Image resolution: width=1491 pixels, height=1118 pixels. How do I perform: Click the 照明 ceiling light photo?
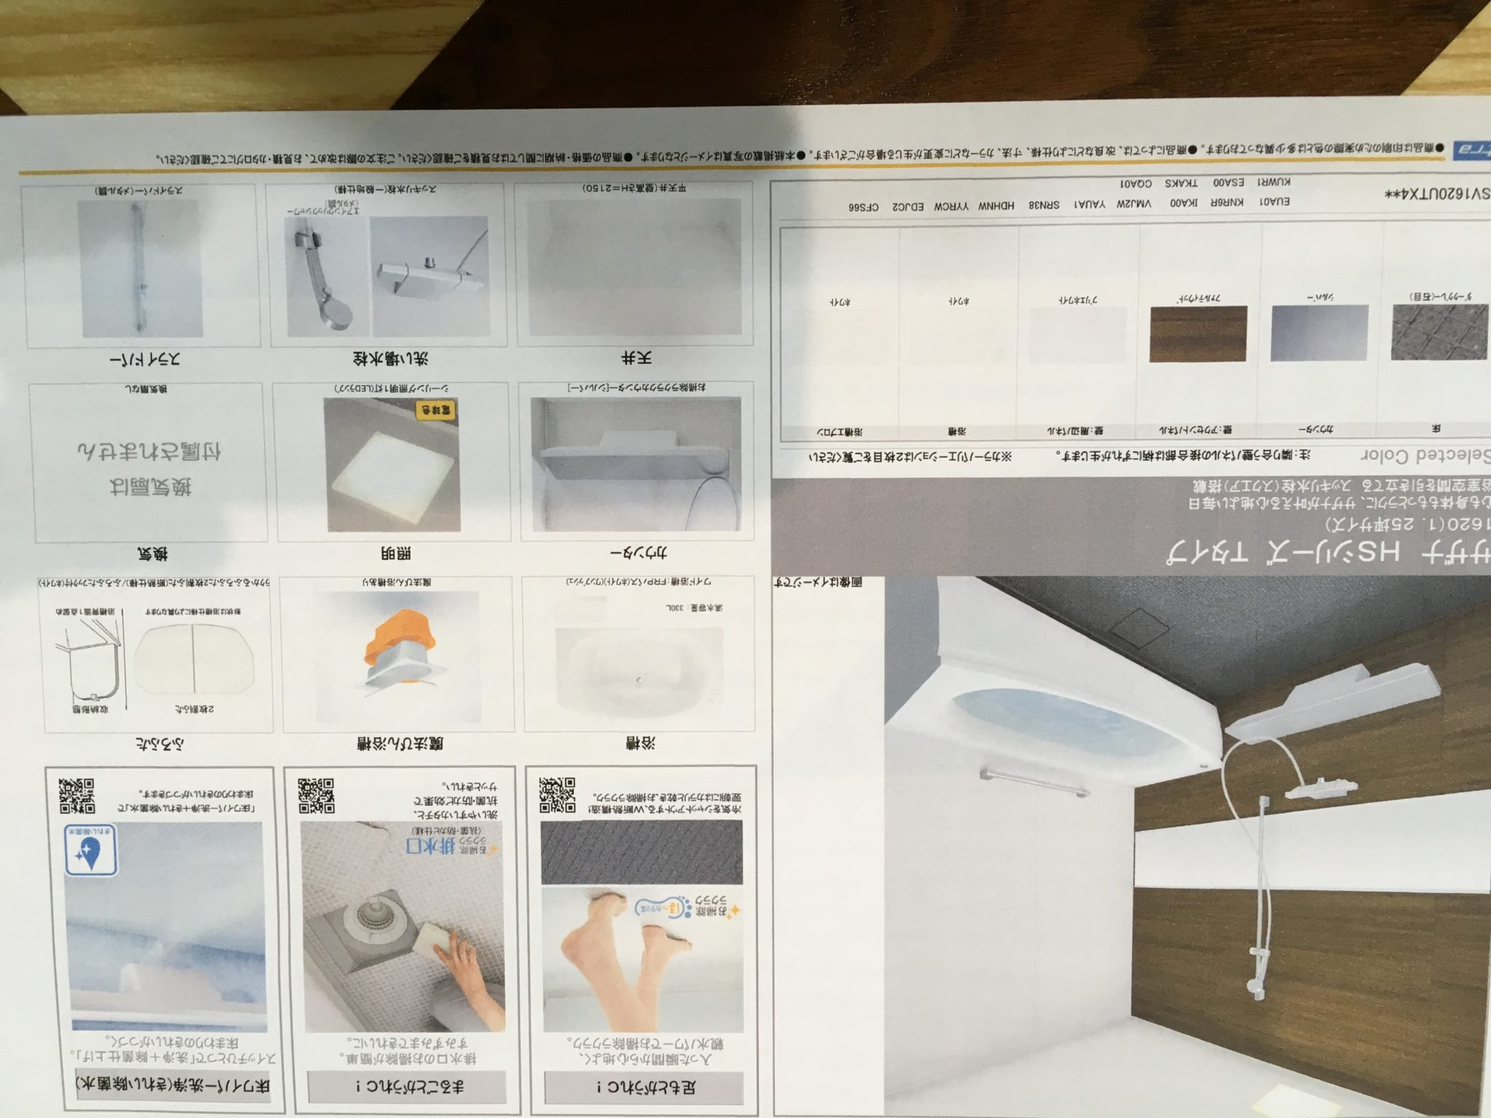(392, 464)
